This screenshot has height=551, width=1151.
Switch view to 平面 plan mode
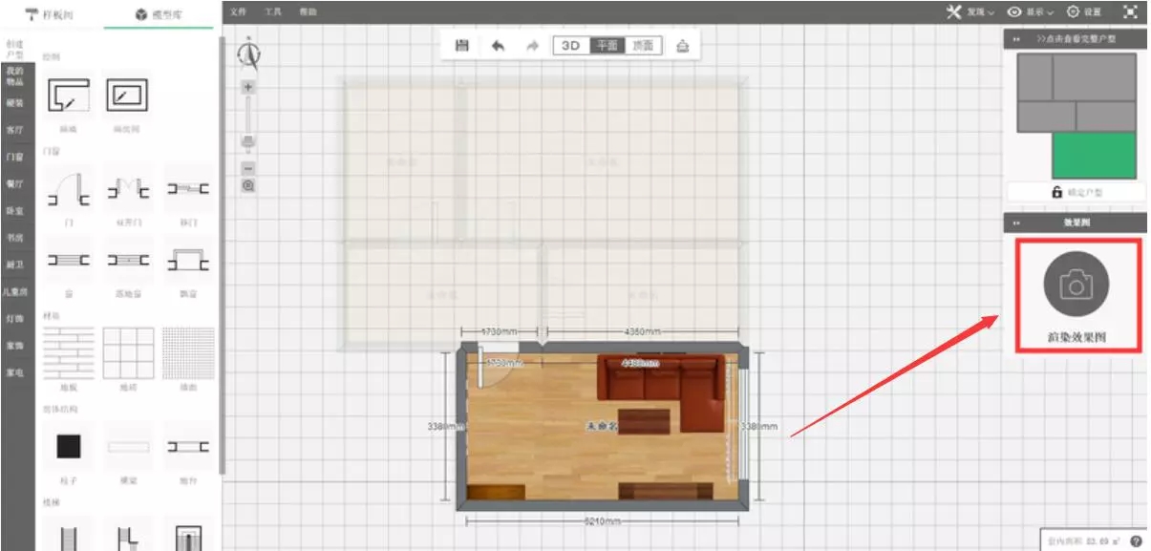(607, 46)
